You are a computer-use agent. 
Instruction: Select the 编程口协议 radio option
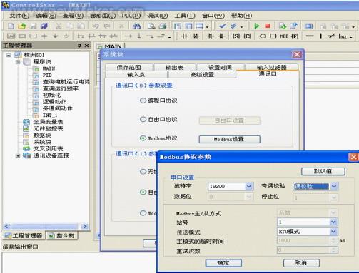point(143,101)
